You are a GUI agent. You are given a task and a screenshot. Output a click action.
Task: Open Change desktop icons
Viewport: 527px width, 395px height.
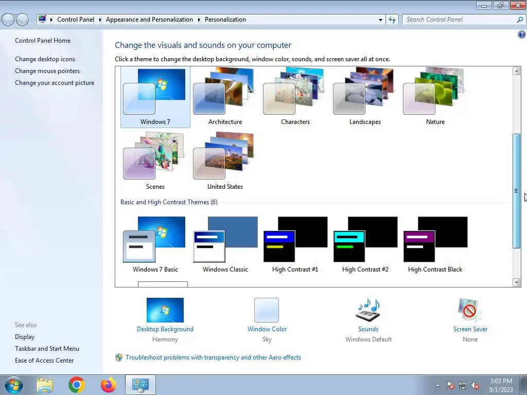click(x=45, y=59)
